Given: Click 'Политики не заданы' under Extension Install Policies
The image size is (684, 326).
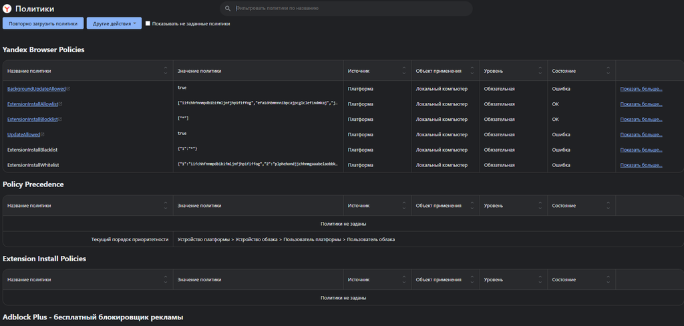Looking at the screenshot, I should [343, 298].
